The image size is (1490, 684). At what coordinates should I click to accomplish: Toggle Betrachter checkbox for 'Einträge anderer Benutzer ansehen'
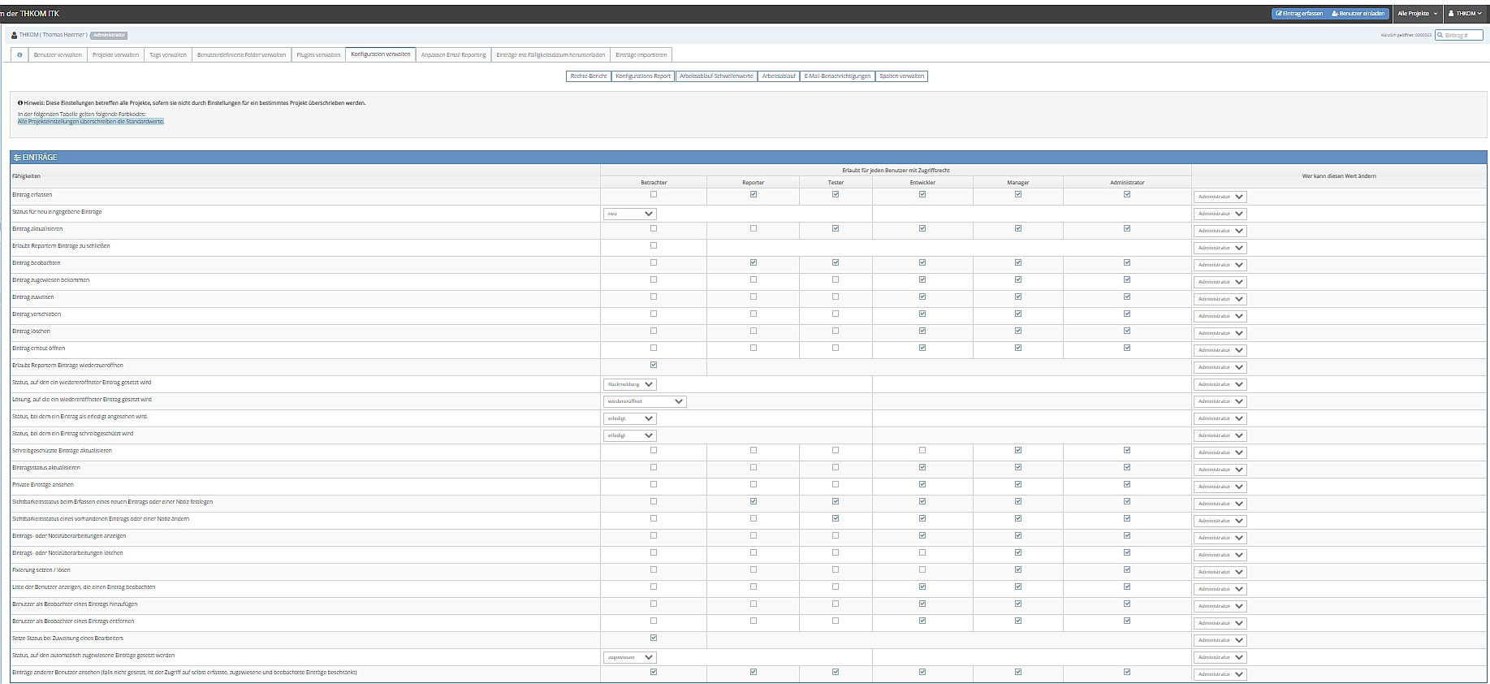(x=654, y=672)
